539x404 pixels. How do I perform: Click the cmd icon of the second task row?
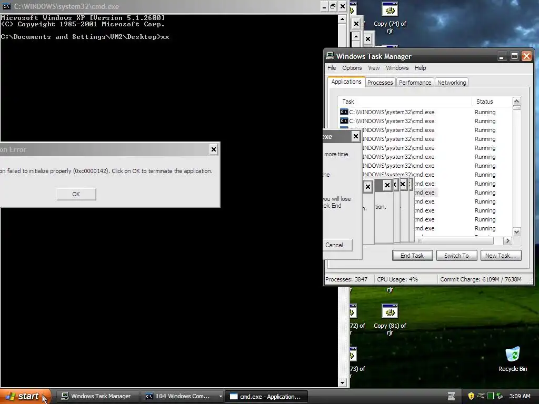pyautogui.click(x=344, y=121)
